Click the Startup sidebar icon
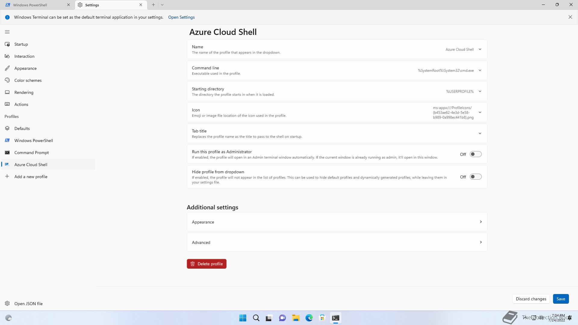This screenshot has height=325, width=578. 7,44
